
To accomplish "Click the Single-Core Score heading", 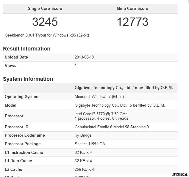I will (45, 8).
